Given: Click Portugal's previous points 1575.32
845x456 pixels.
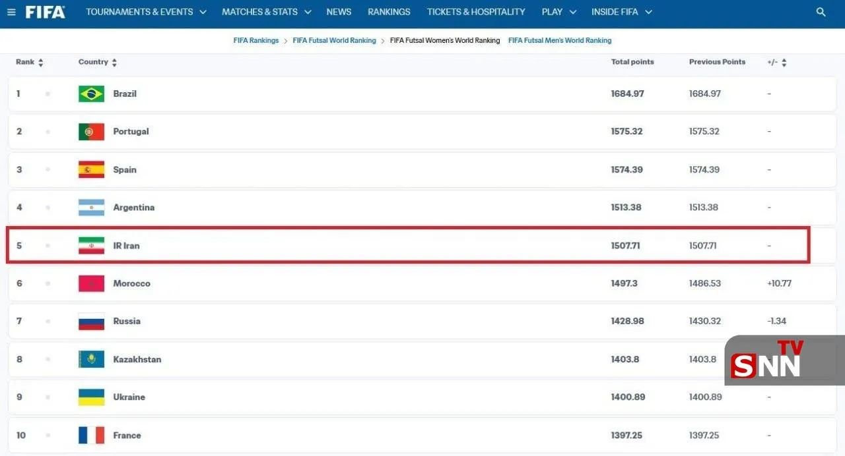Looking at the screenshot, I should coord(704,132).
